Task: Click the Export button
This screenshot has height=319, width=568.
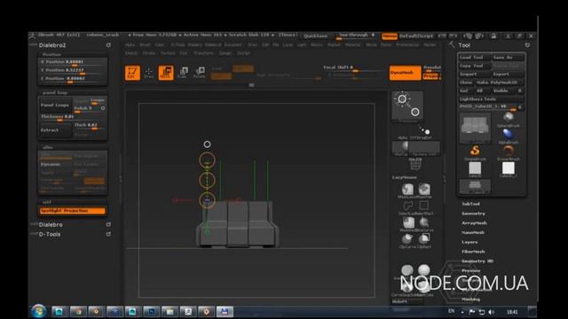Action: pos(508,74)
